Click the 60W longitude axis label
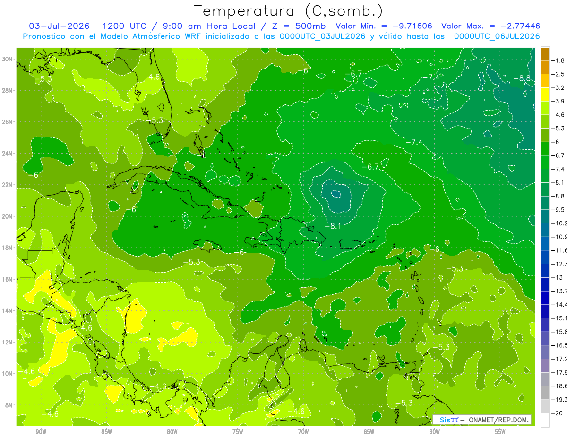This screenshot has width=567, height=438. coord(435,432)
